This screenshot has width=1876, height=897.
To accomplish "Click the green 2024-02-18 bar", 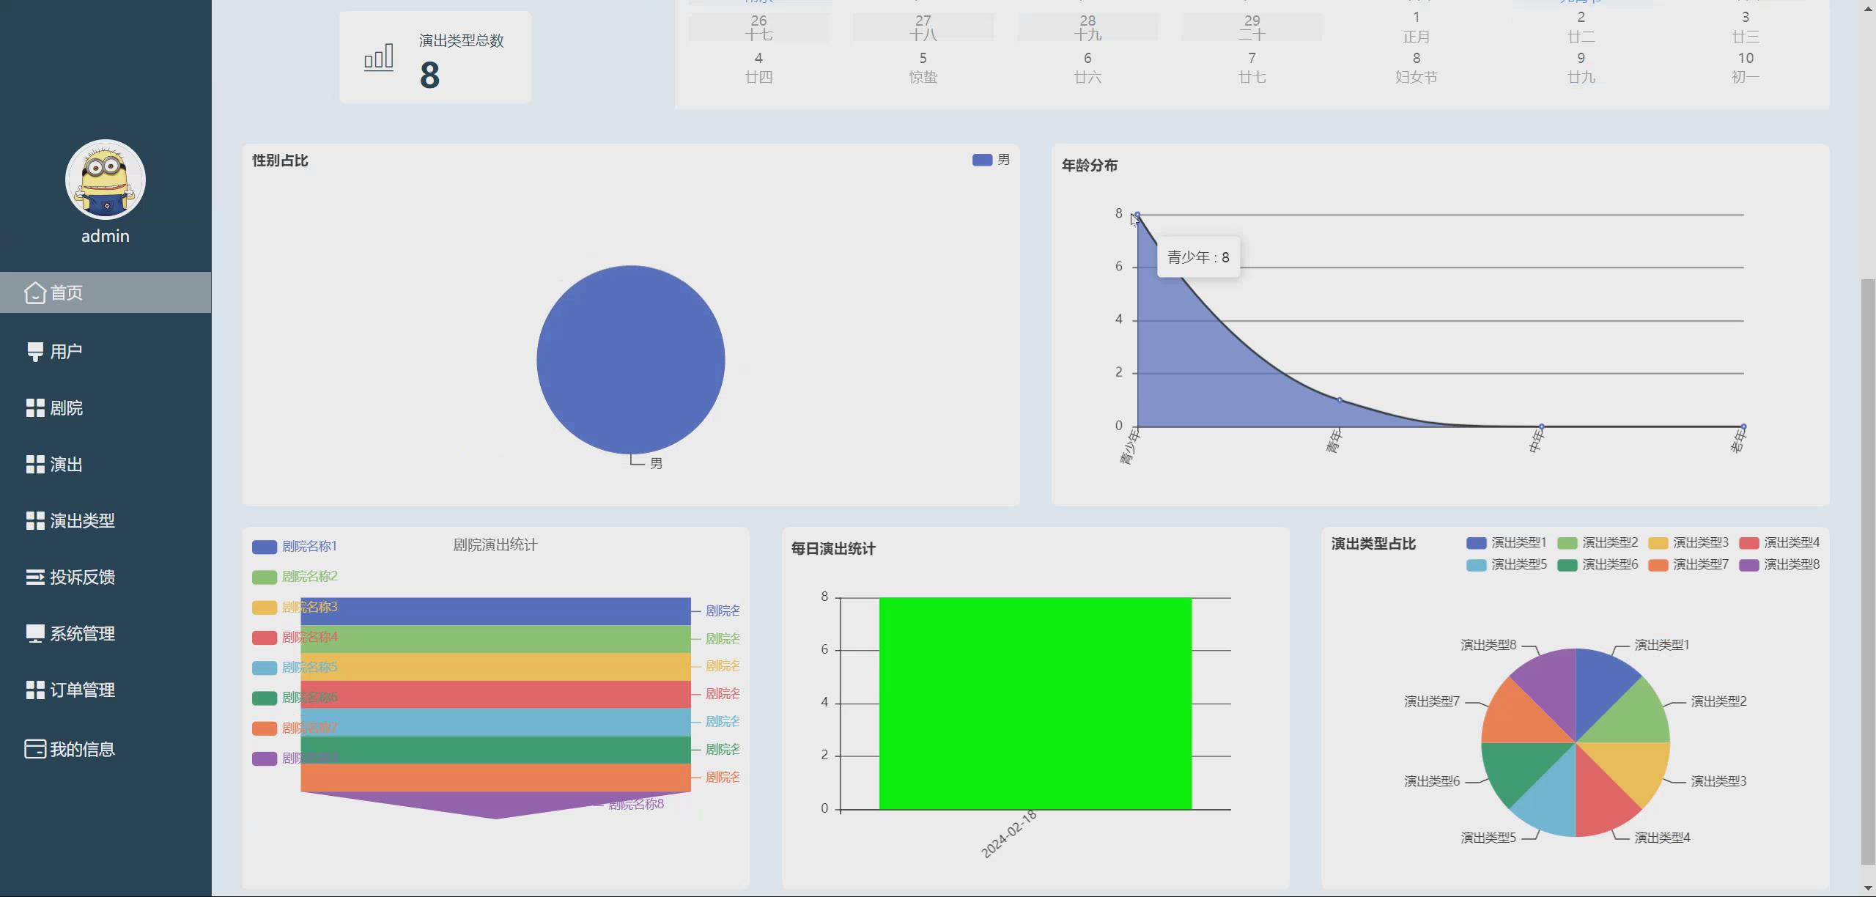I will (x=1035, y=704).
